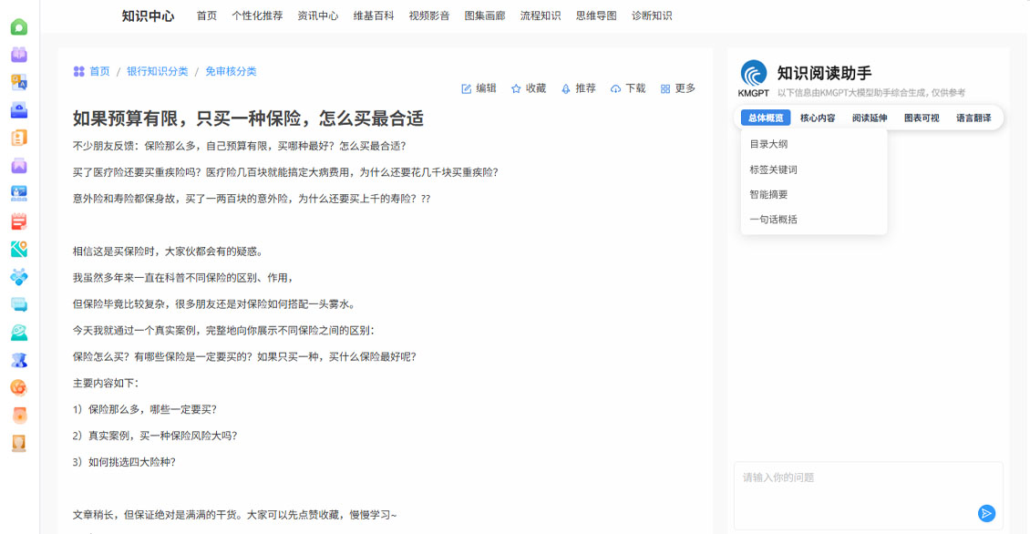
Task: Switch to 阅读延伸 assistant tab
Action: [870, 118]
